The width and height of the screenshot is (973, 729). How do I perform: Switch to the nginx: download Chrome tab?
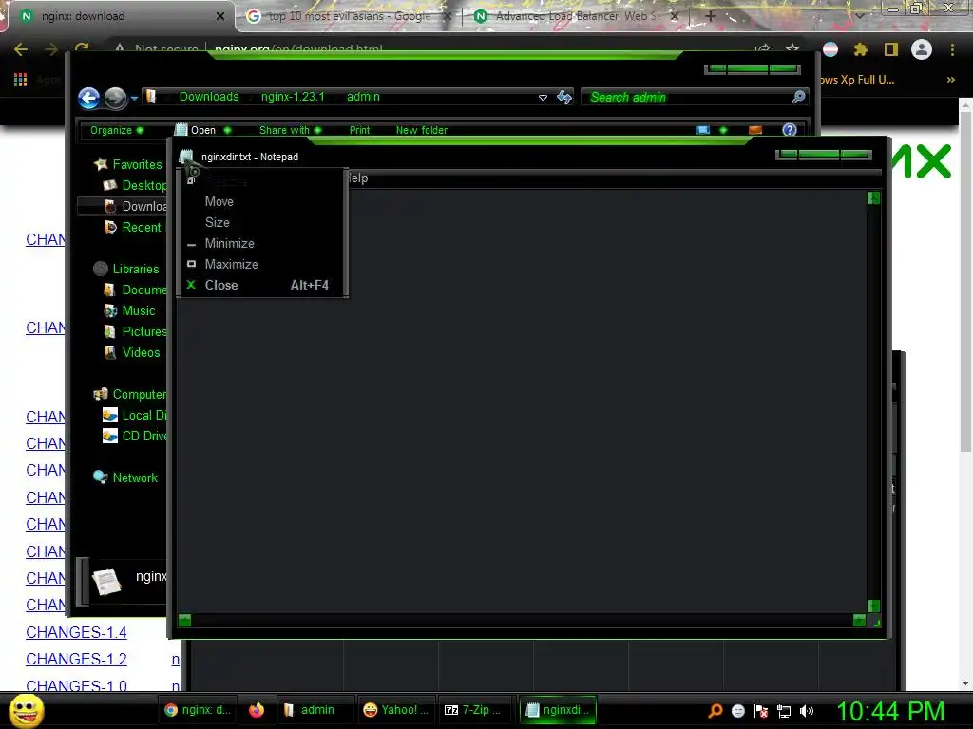pos(120,16)
